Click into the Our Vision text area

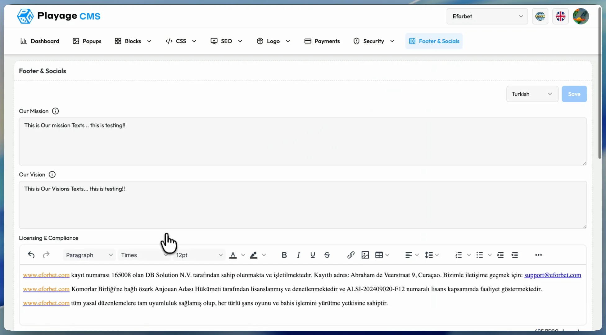[x=303, y=205]
